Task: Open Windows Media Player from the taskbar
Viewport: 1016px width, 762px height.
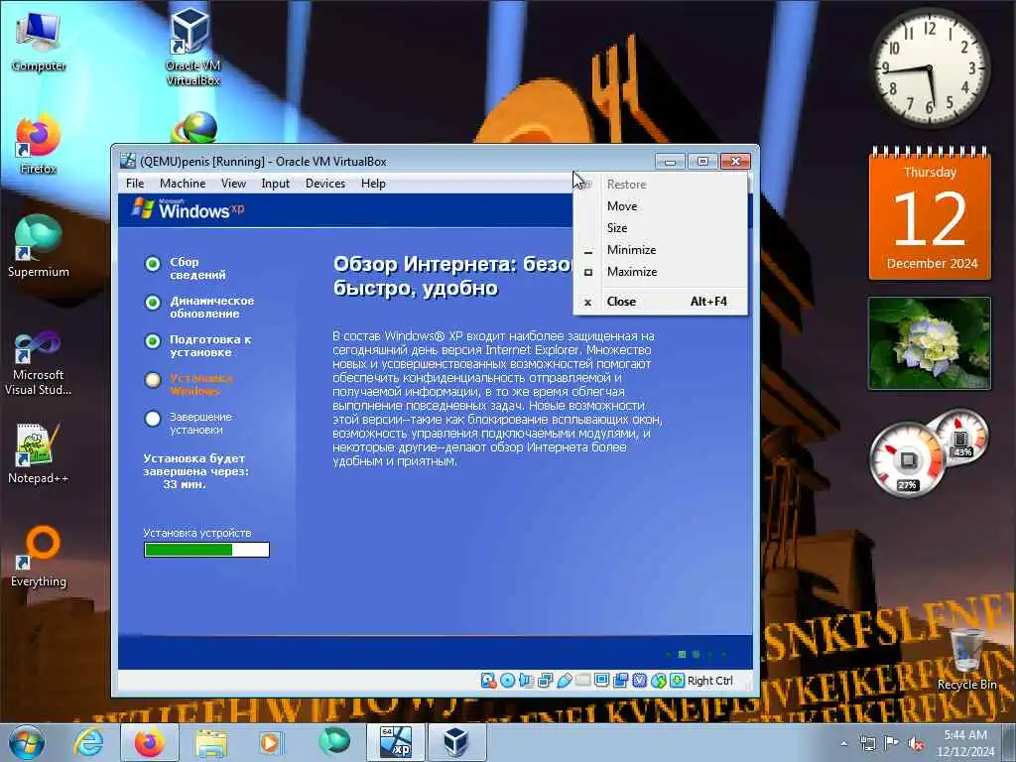Action: click(270, 742)
